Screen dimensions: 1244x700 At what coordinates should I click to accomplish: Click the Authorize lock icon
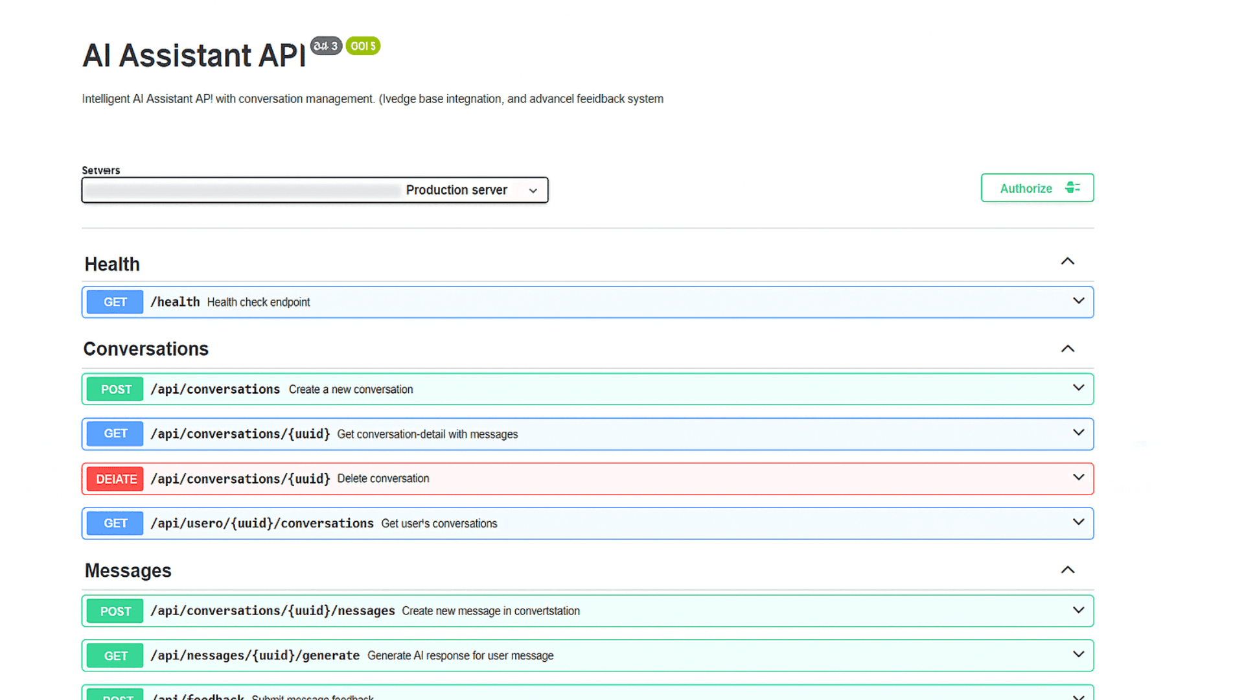coord(1072,188)
